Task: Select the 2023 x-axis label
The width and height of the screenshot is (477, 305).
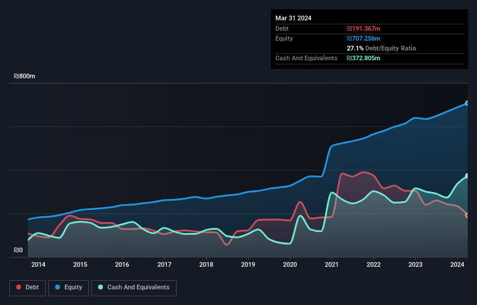Action: pyautogui.click(x=415, y=264)
